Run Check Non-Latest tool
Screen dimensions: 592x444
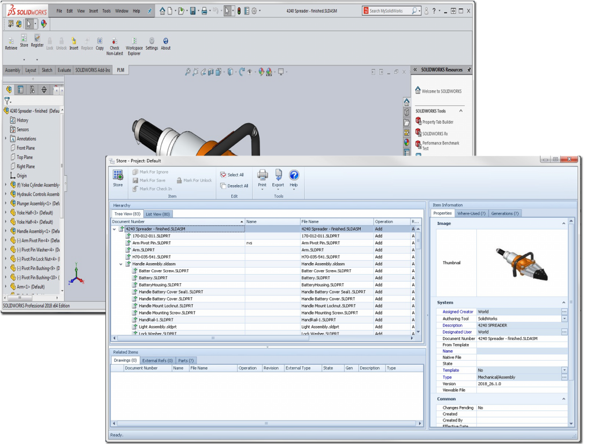click(x=114, y=46)
